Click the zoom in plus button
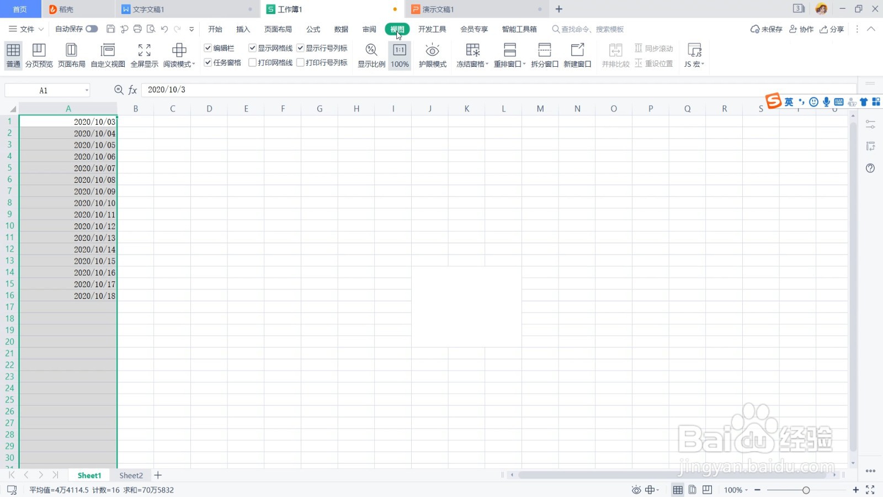Image resolution: width=883 pixels, height=497 pixels. pyautogui.click(x=855, y=490)
